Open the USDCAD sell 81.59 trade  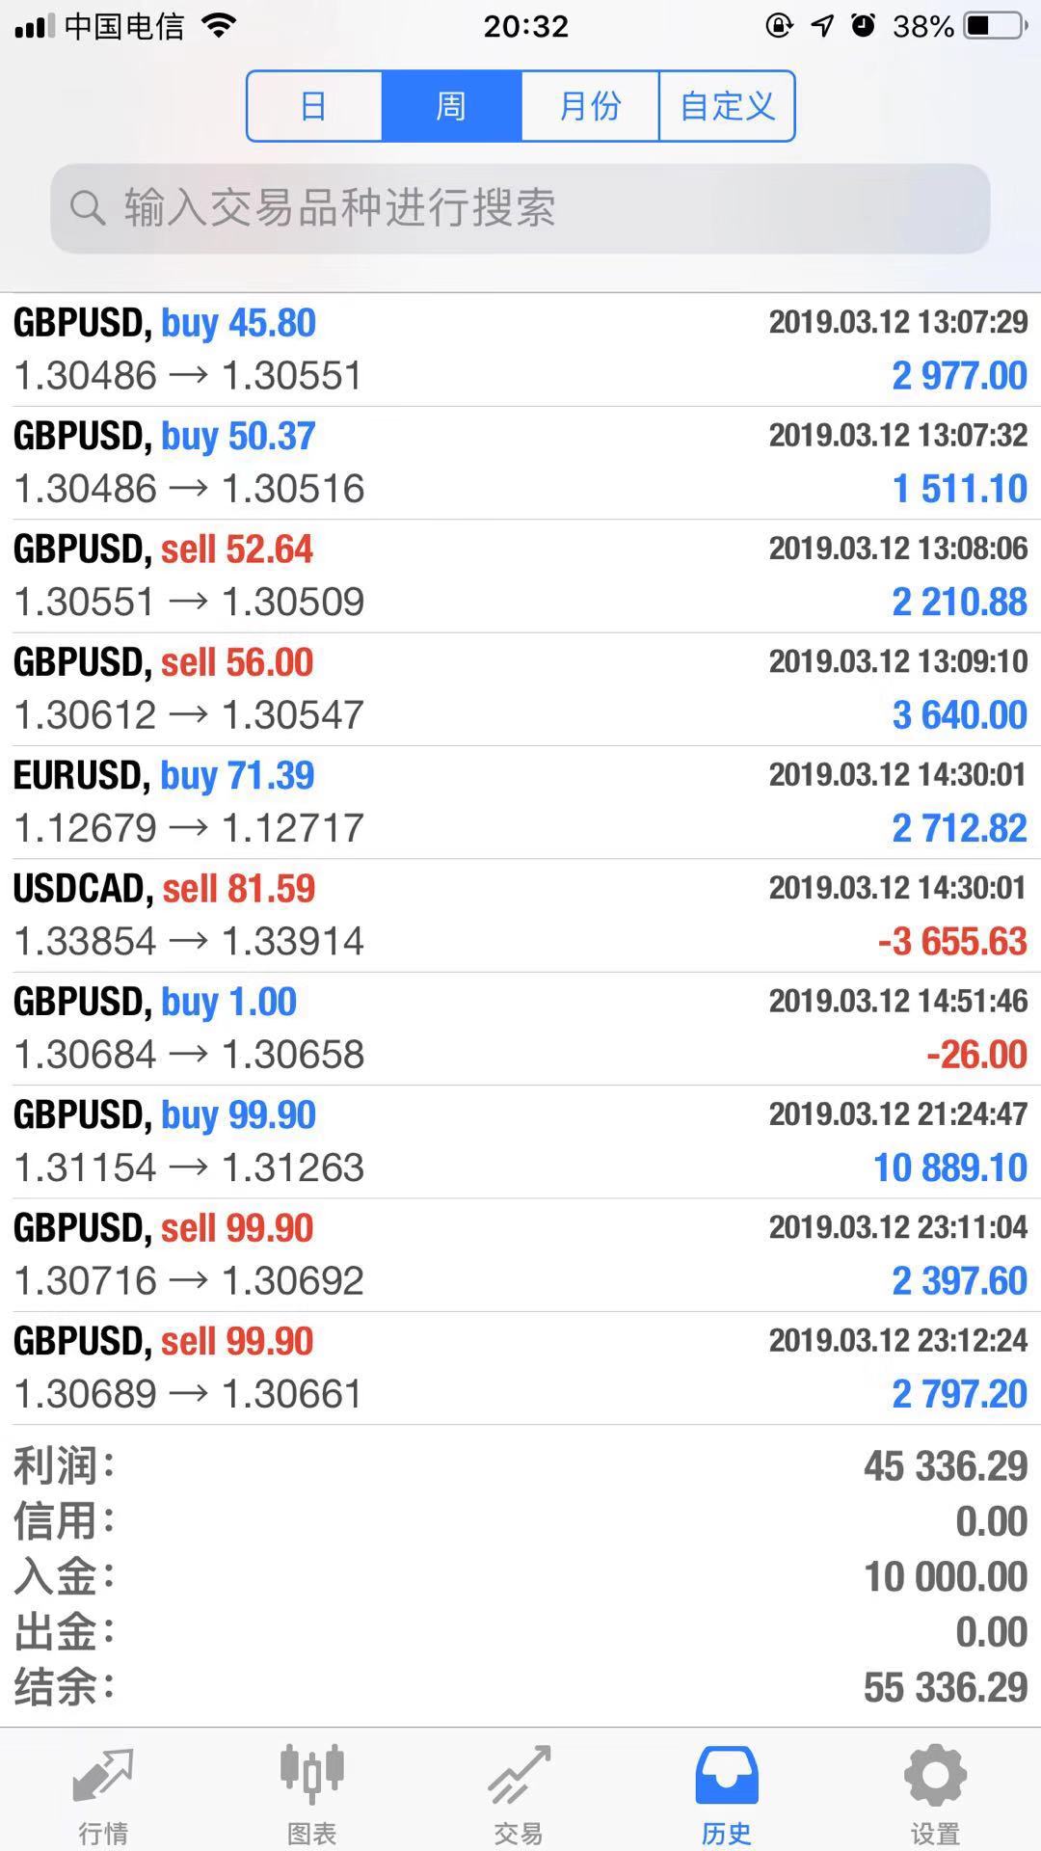tap(520, 915)
